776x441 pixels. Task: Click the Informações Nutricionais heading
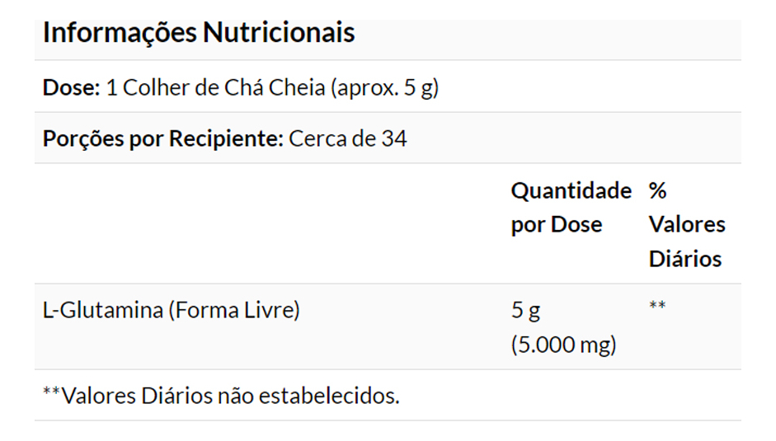coord(199,33)
